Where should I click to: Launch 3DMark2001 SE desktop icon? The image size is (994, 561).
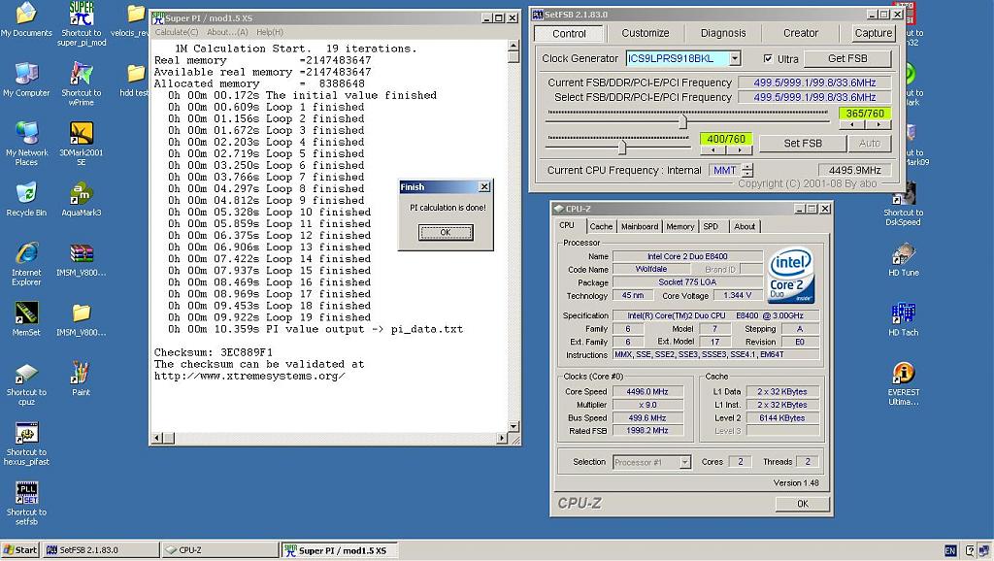click(x=82, y=144)
